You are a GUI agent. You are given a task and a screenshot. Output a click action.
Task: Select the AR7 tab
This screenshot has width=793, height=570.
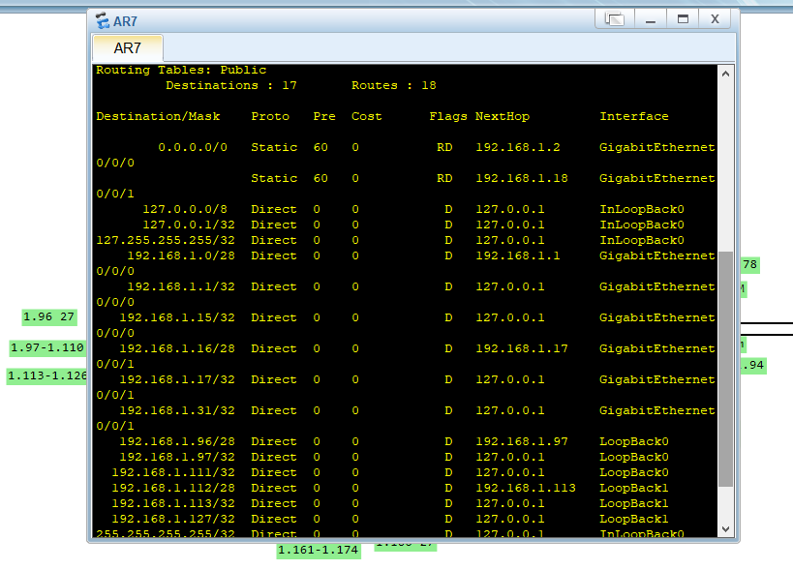coord(128,48)
